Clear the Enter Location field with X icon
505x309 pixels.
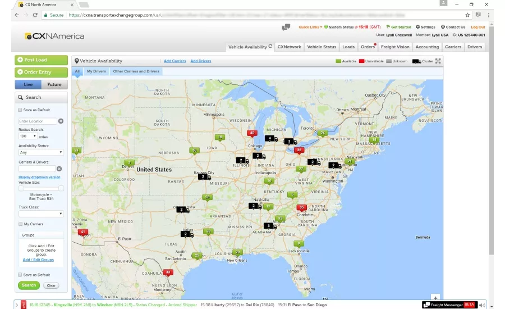[61, 121]
